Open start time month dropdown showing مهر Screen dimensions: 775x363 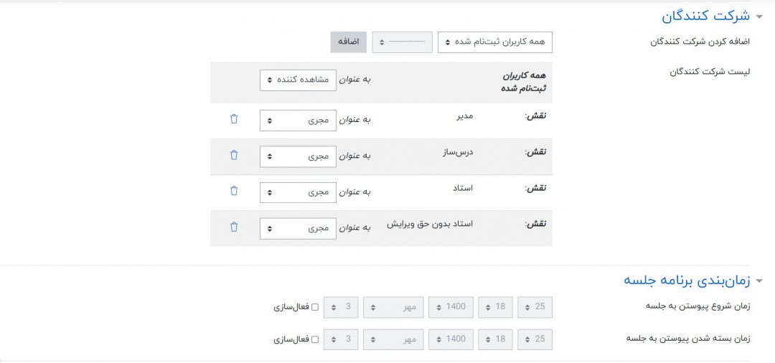pos(393,307)
